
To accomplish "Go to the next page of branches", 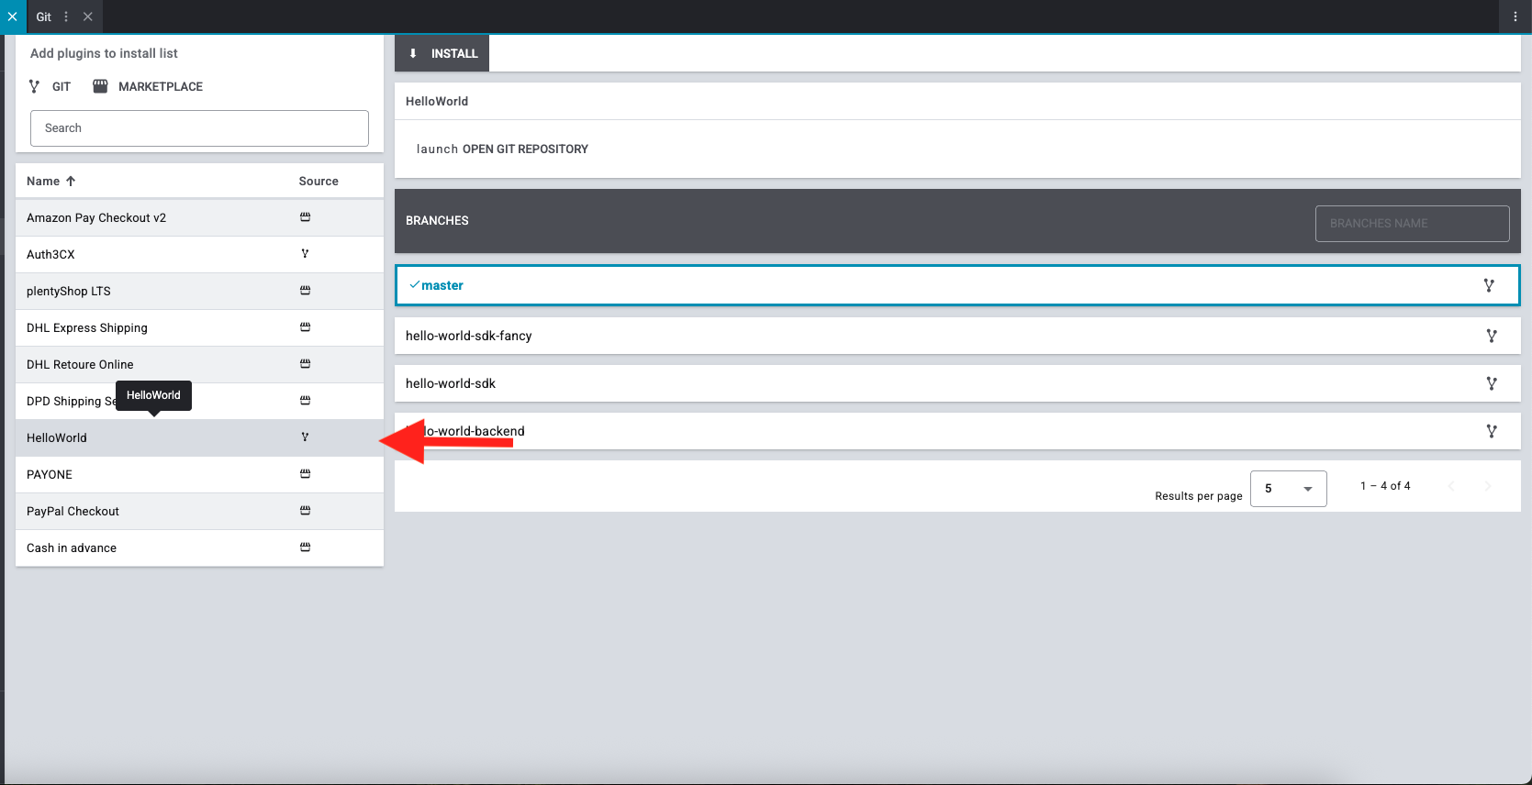I will pyautogui.click(x=1488, y=486).
